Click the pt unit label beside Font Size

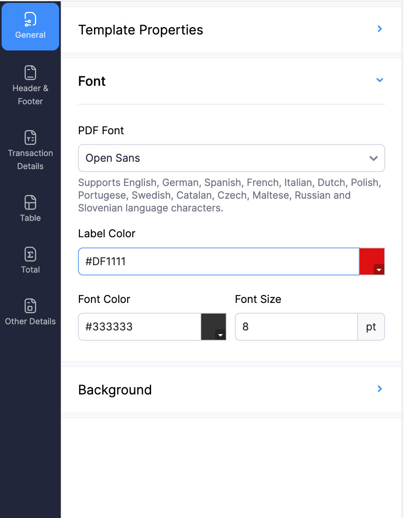(371, 327)
